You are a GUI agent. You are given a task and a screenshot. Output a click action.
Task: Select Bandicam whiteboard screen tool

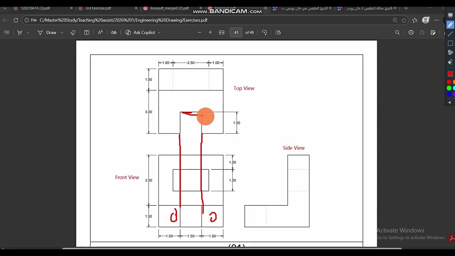point(450,15)
